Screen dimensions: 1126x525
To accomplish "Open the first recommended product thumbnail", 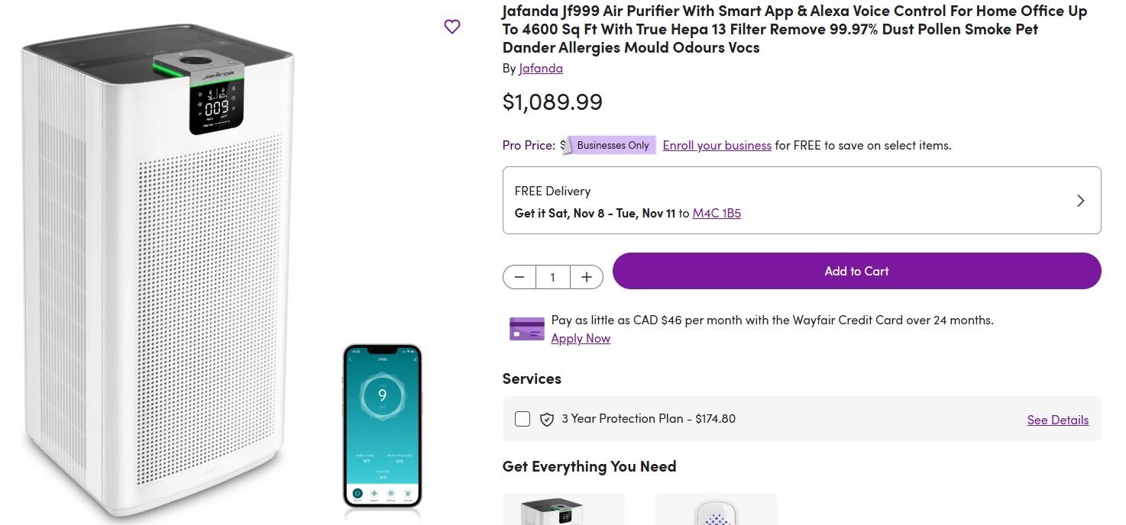I will (x=563, y=510).
